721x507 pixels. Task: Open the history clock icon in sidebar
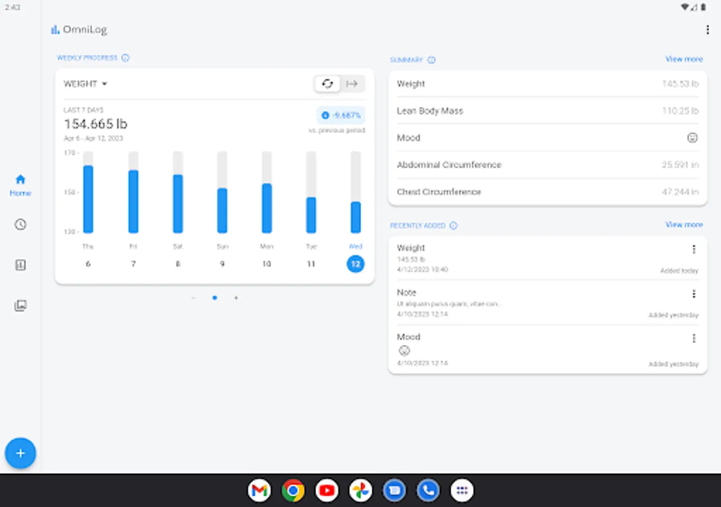click(20, 224)
